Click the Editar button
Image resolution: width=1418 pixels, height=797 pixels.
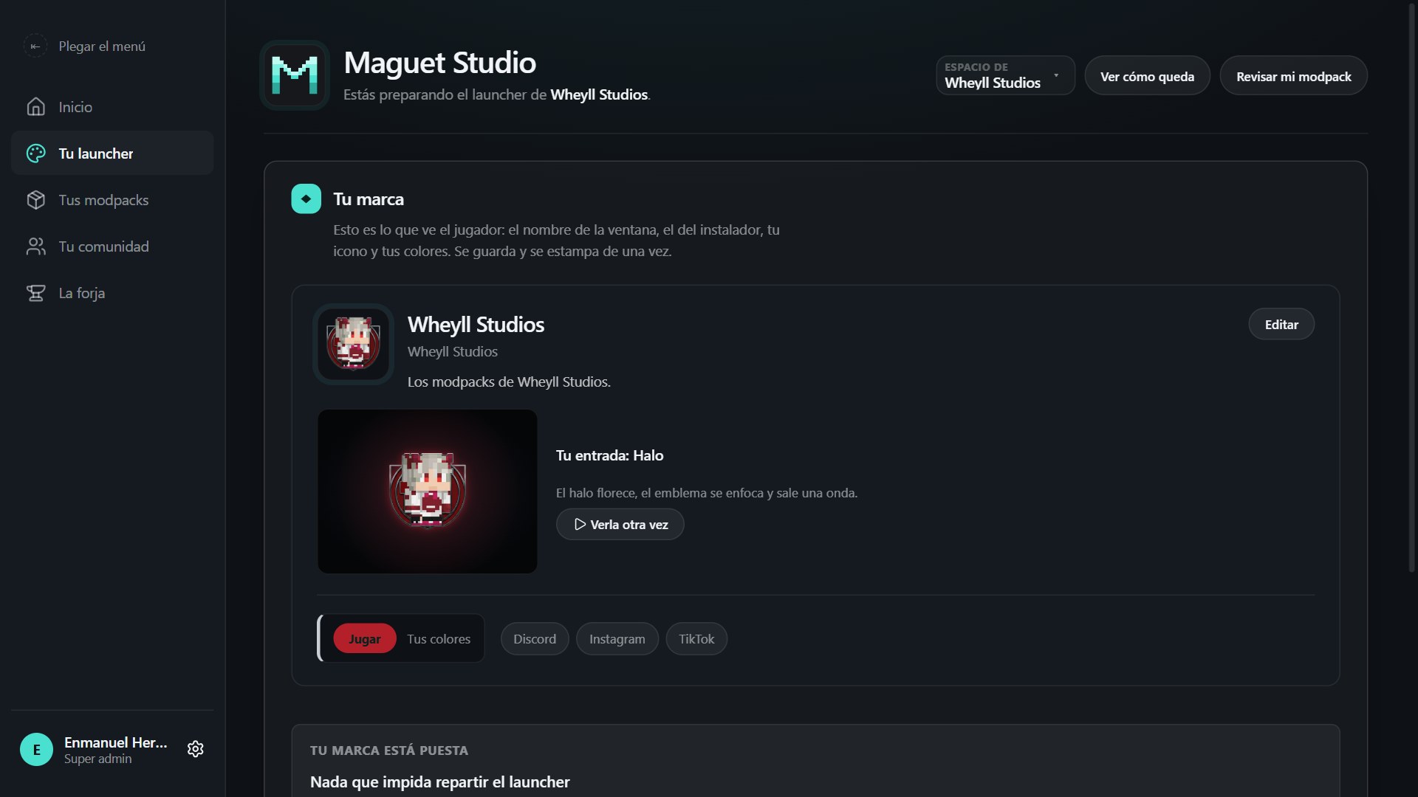(x=1281, y=325)
